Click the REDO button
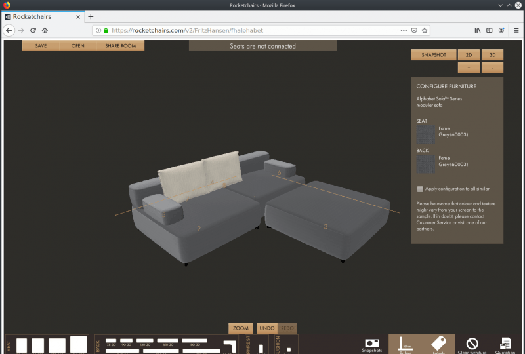 [287, 328]
